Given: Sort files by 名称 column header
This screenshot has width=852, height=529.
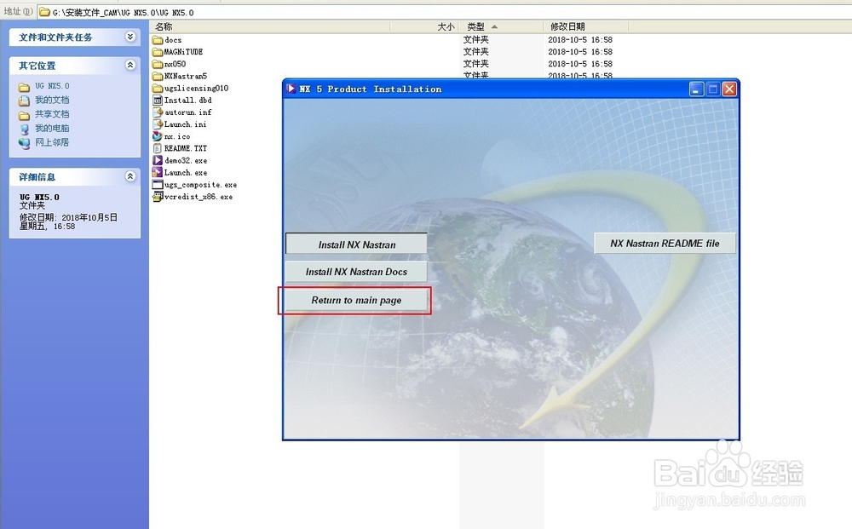Looking at the screenshot, I should click(x=270, y=26).
